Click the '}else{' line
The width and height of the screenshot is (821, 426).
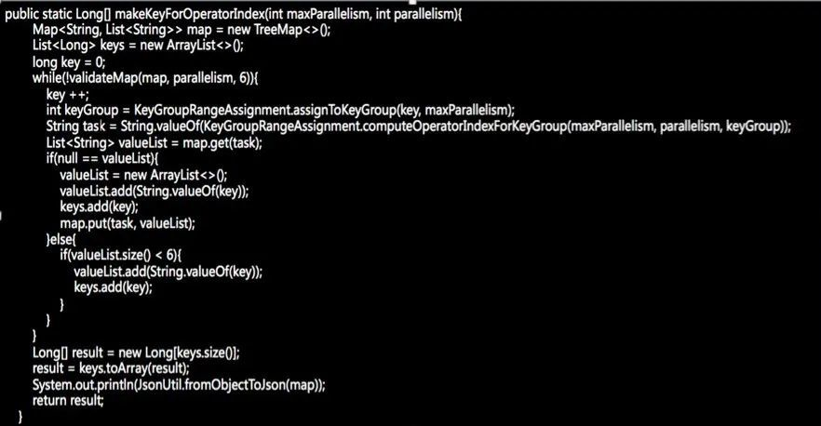pos(61,240)
